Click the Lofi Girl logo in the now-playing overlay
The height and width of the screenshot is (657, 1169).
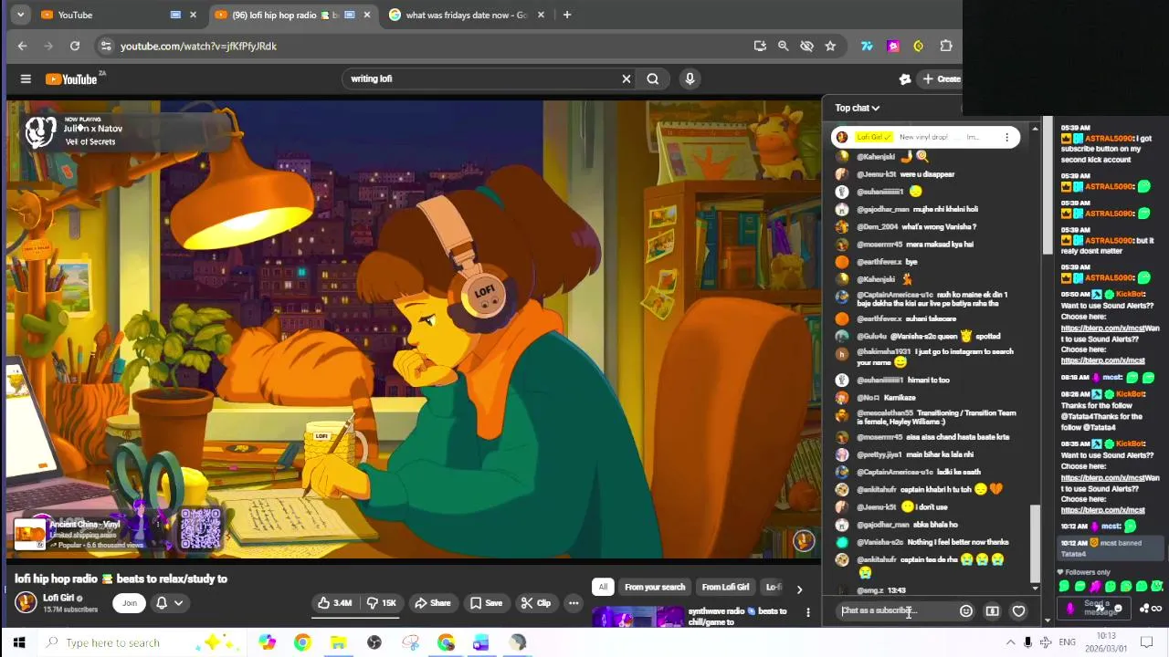tap(39, 133)
